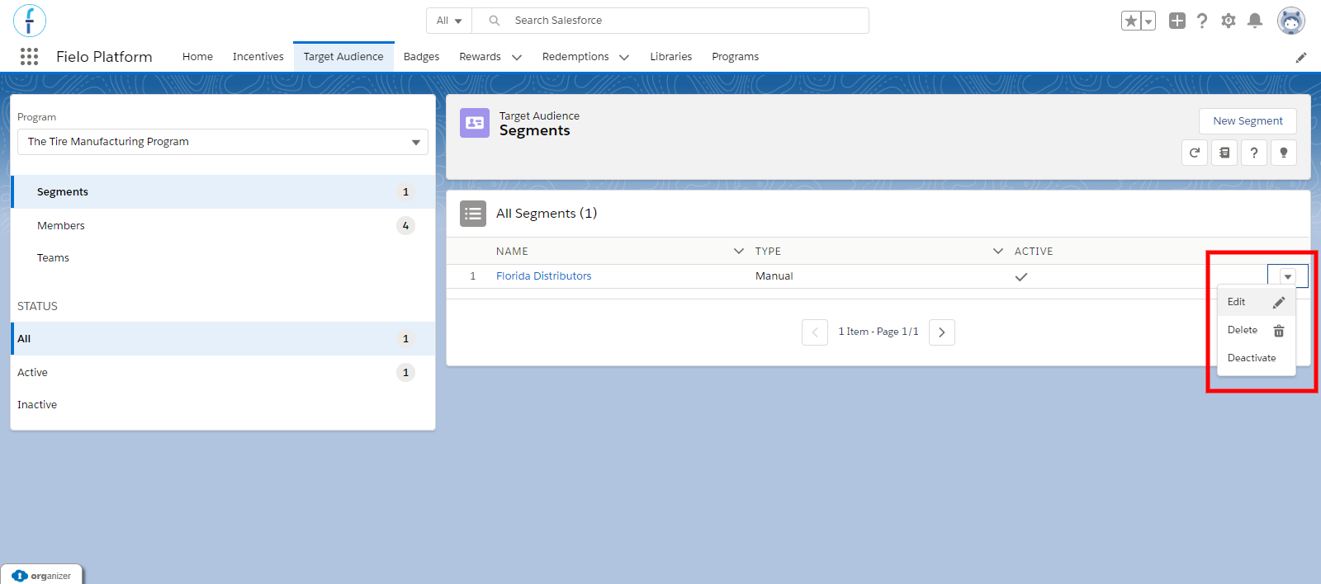Open Setup gear icon
The image size is (1321, 584).
click(1229, 21)
